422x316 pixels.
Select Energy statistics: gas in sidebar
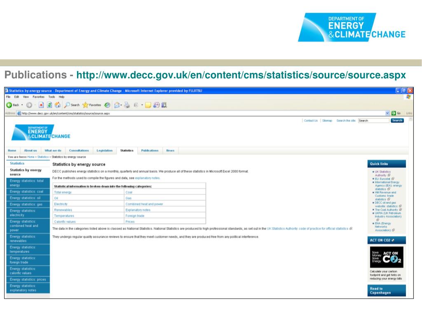point(28,204)
